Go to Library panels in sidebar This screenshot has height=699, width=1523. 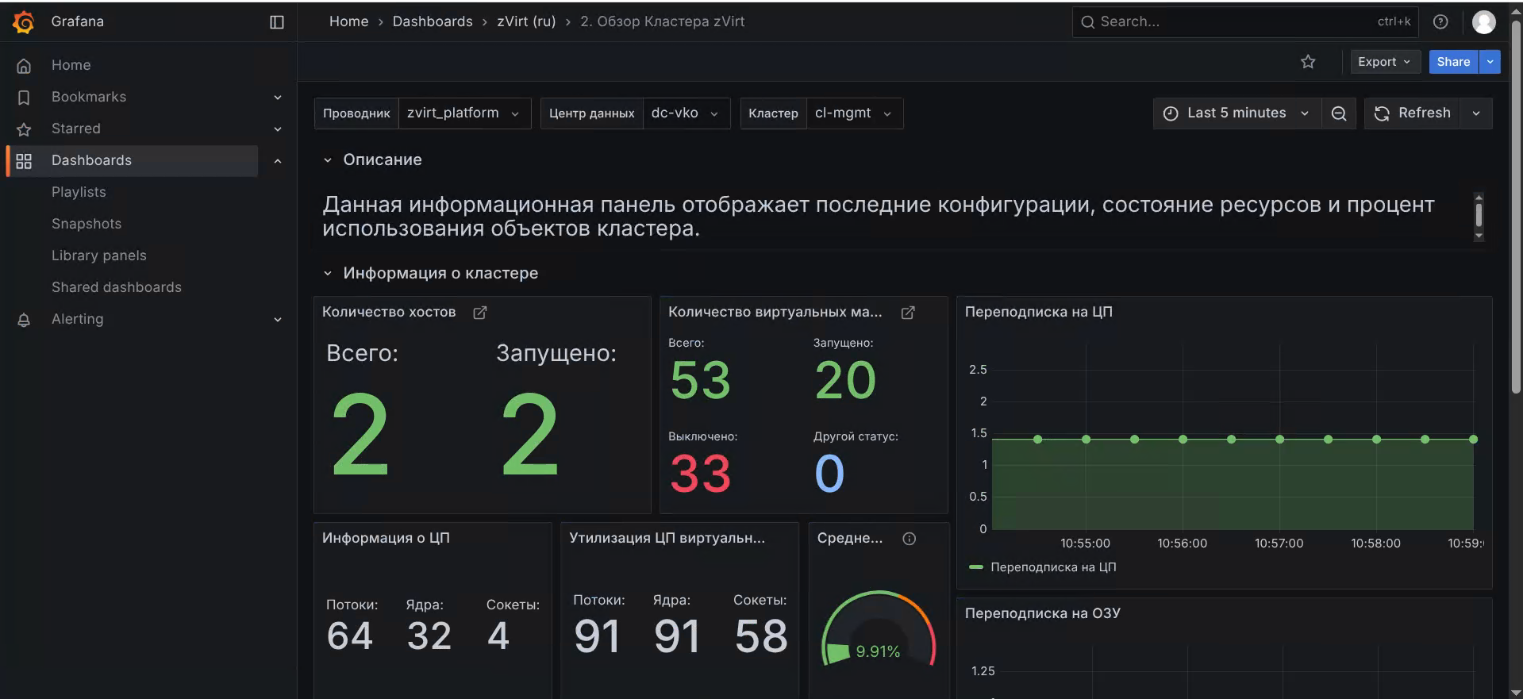coord(99,255)
